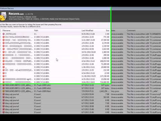The height and width of the screenshot is (121, 161).
Task: Select the row dated 10/31/2011 01:04
Action: [x=80, y=52]
